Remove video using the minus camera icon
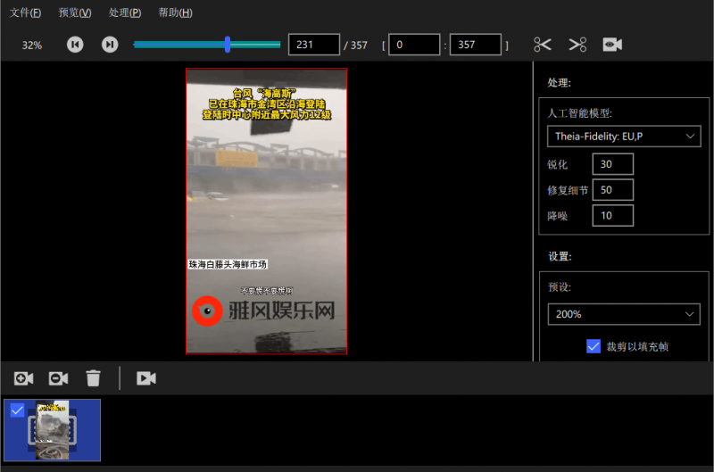This screenshot has height=472, width=714. pos(58,378)
